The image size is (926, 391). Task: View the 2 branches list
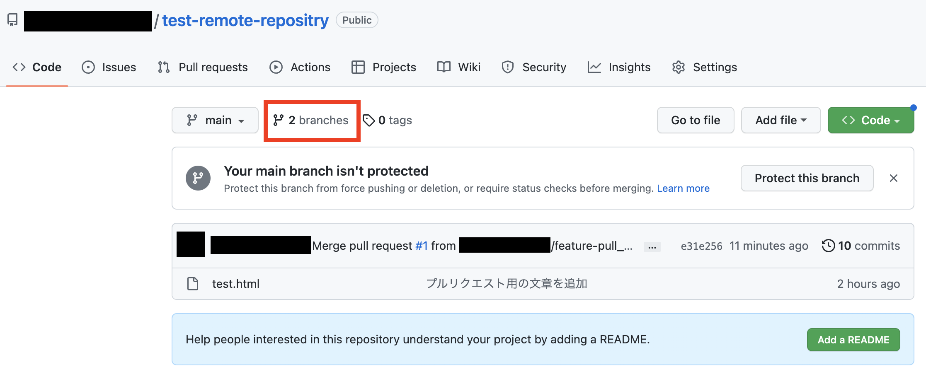click(311, 120)
